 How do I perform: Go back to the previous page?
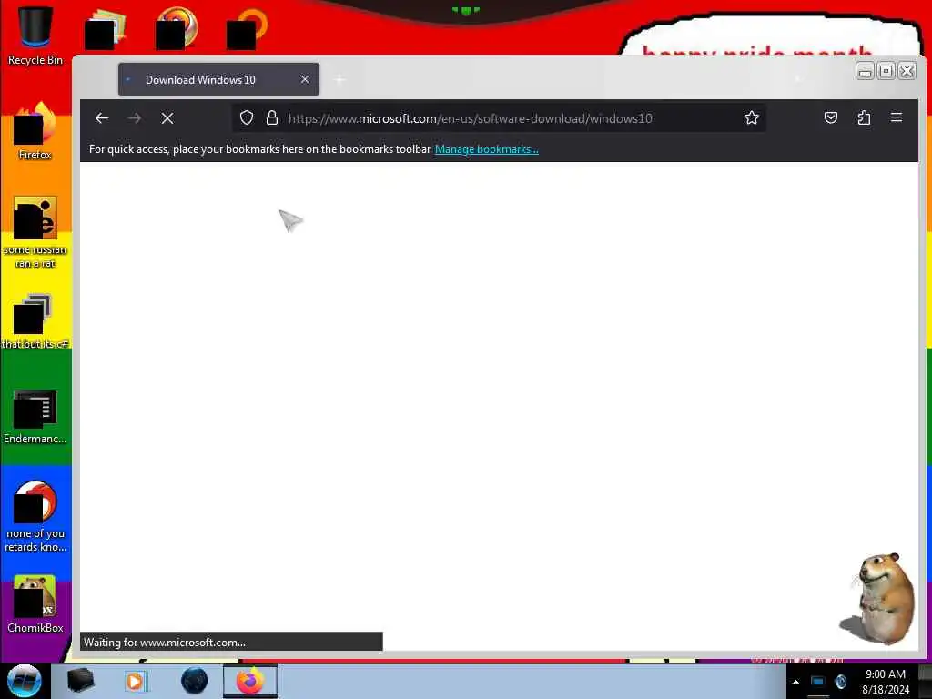(x=102, y=118)
